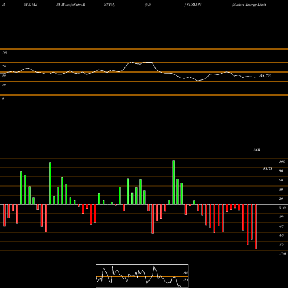This screenshot has height=288, width=288.
Task: Click the 'SI MunafaSutraR' header text
Action: [x=71, y=5]
